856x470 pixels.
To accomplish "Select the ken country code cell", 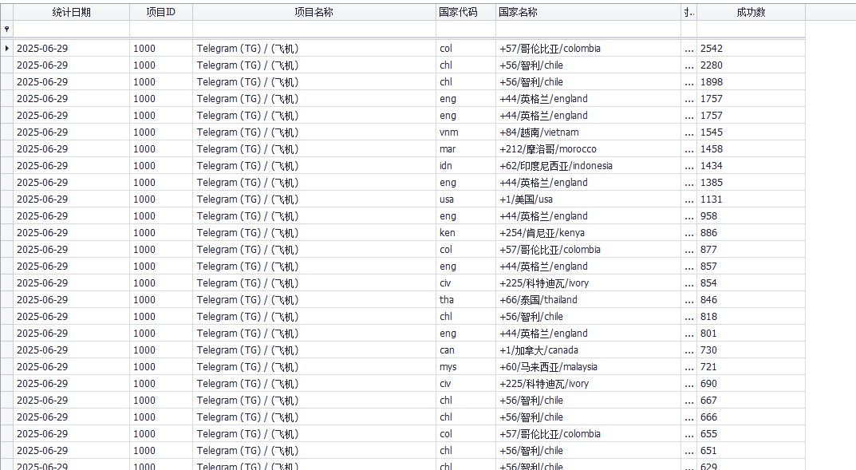I will click(x=466, y=232).
